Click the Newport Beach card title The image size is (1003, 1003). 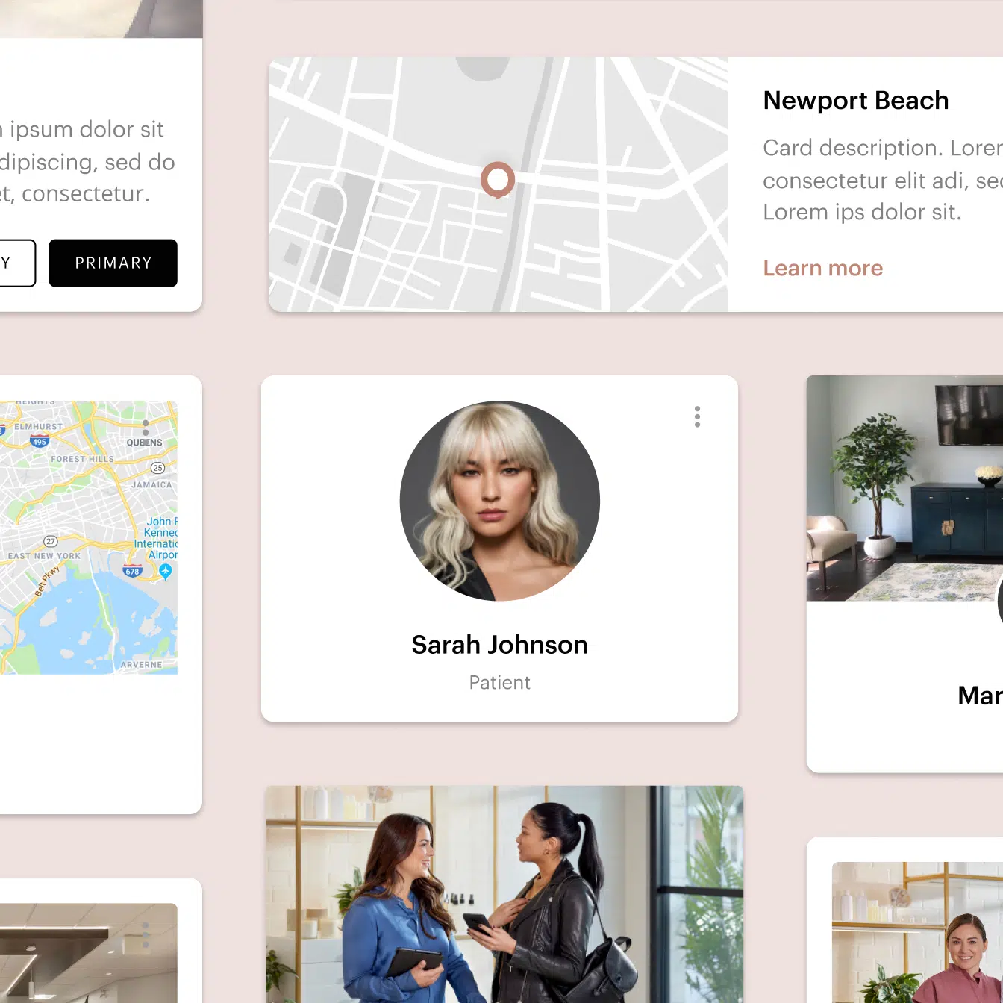(x=855, y=101)
